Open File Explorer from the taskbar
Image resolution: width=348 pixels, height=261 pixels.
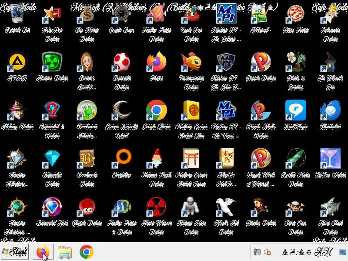point(65,252)
